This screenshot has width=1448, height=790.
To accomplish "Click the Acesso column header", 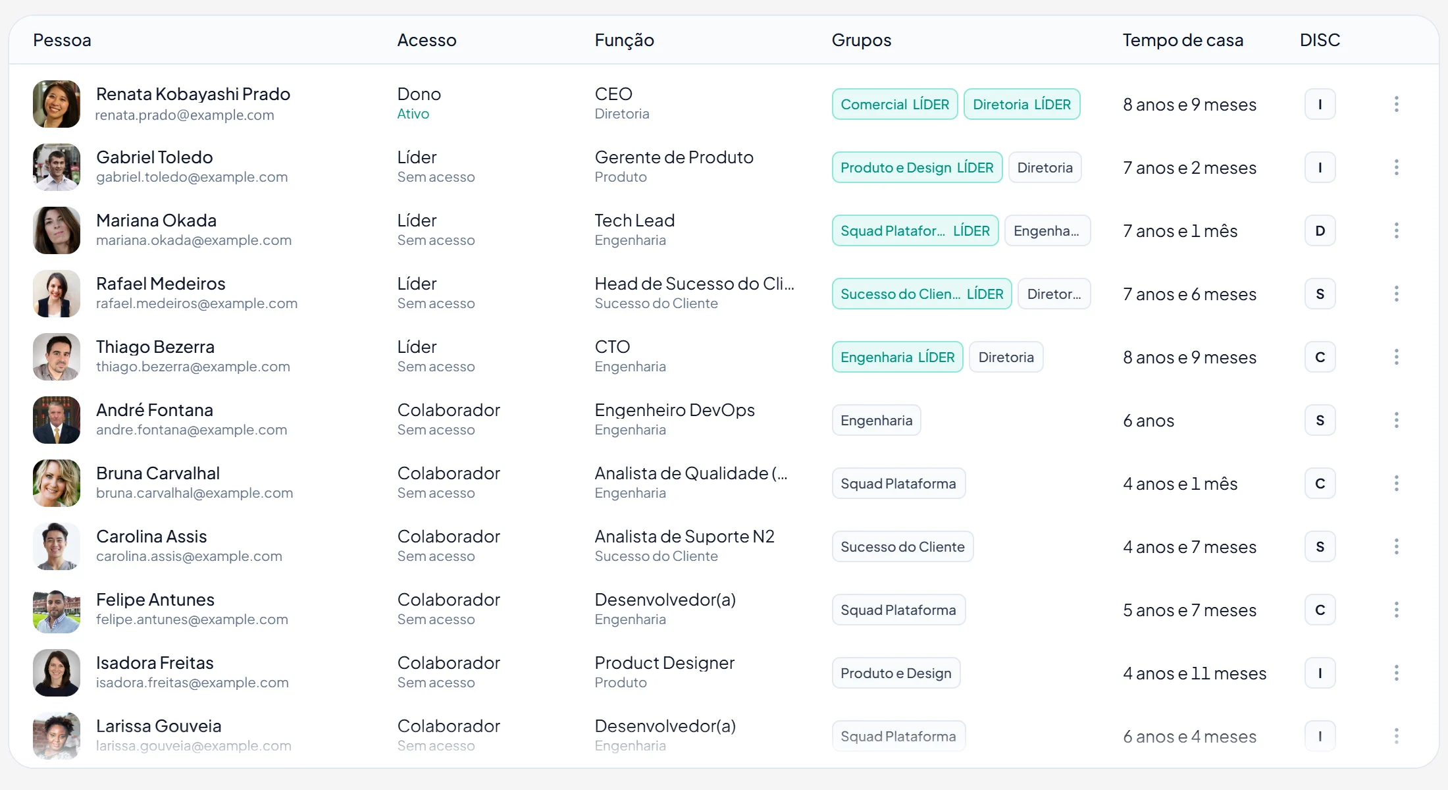I will coord(427,40).
